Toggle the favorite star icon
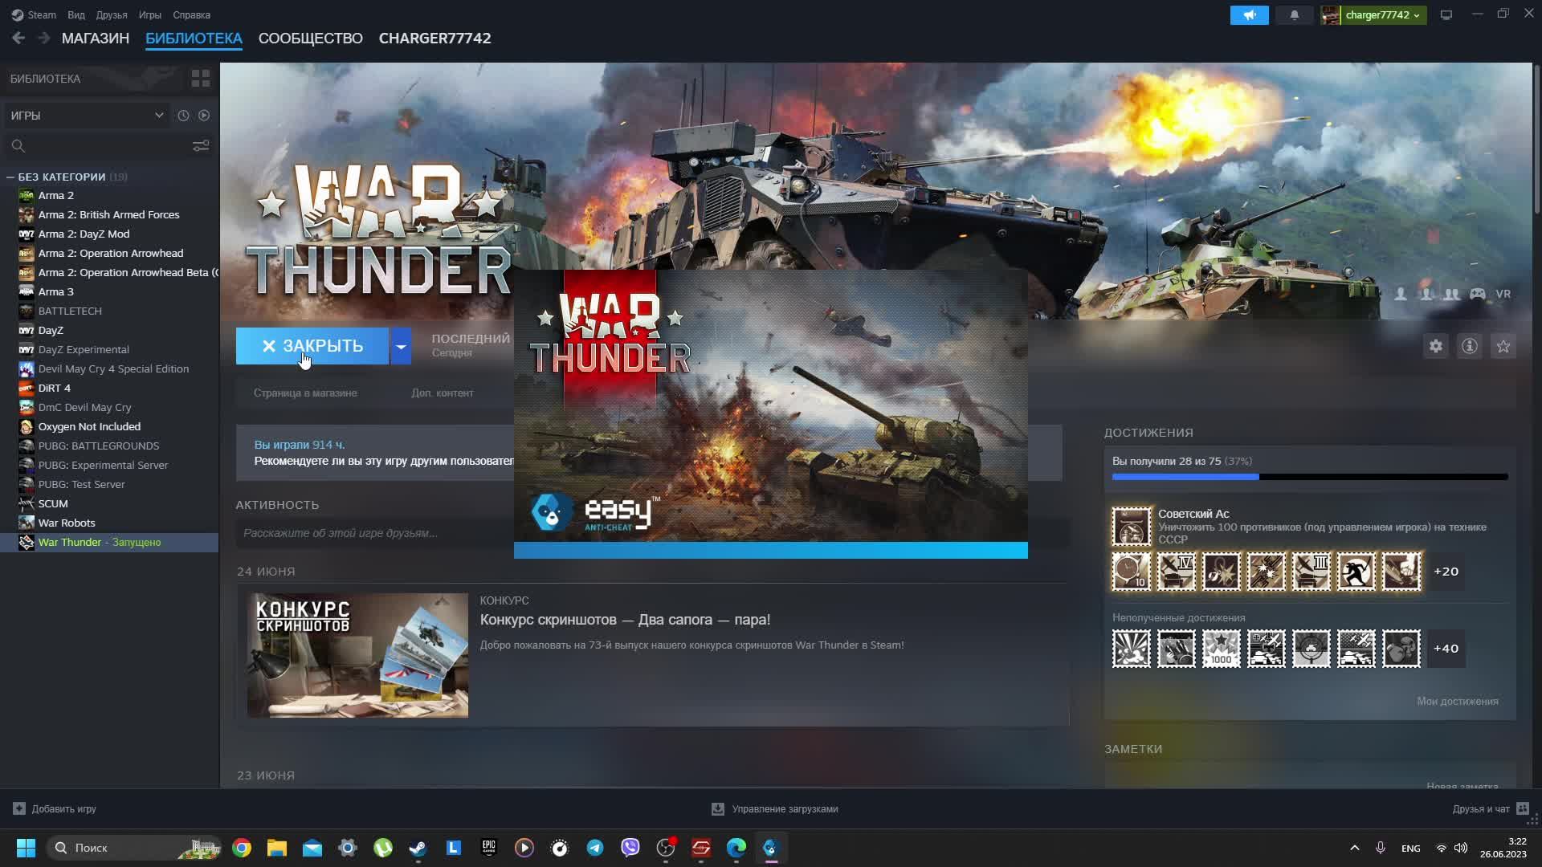This screenshot has width=1542, height=867. 1503,346
